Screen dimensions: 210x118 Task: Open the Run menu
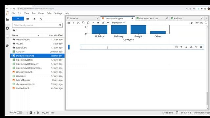[33, 13]
